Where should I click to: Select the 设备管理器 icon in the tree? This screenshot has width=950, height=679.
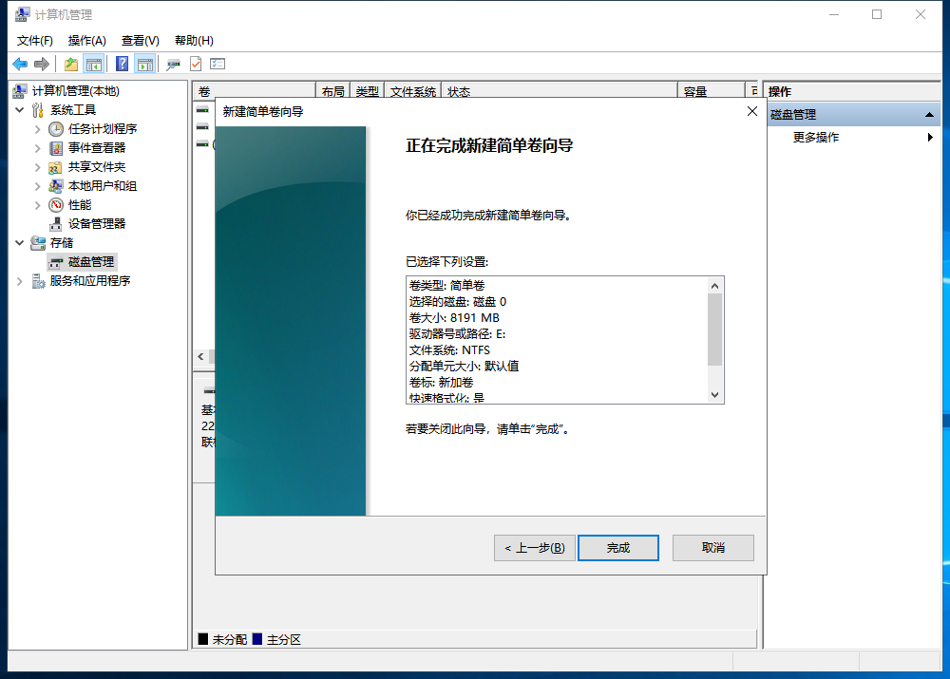[54, 223]
